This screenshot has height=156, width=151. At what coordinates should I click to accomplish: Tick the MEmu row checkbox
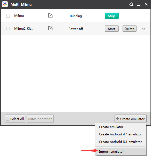tap(8, 16)
